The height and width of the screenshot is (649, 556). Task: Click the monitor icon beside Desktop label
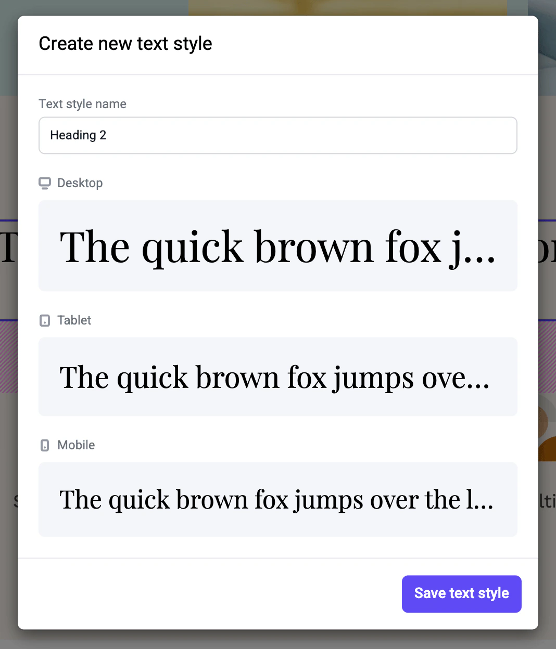pos(45,183)
